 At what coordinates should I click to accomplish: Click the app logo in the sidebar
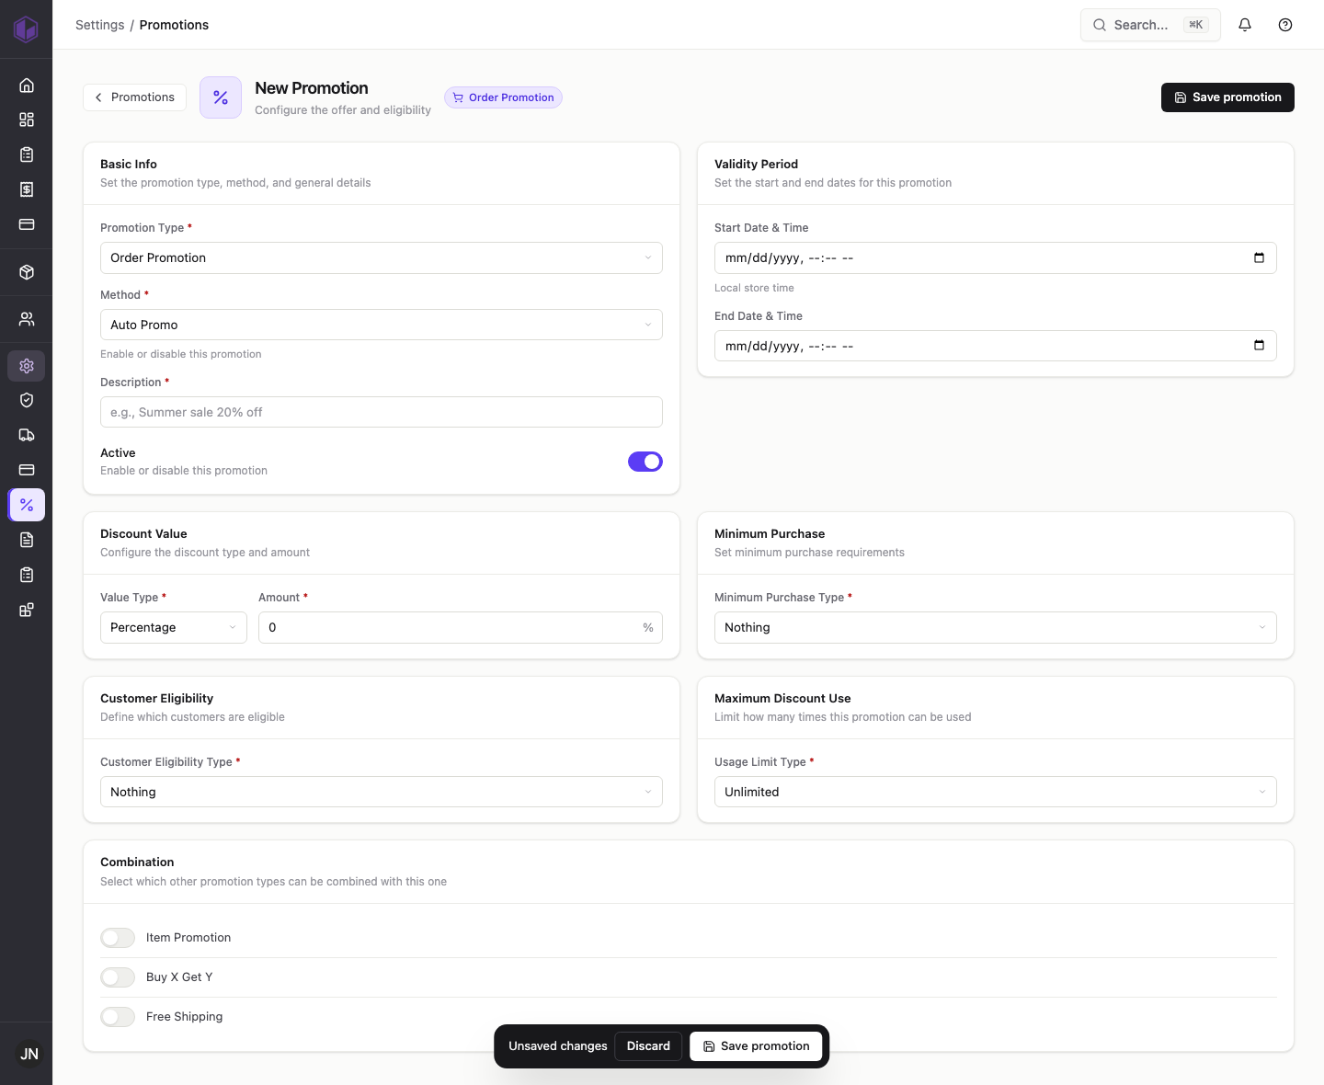tap(26, 29)
